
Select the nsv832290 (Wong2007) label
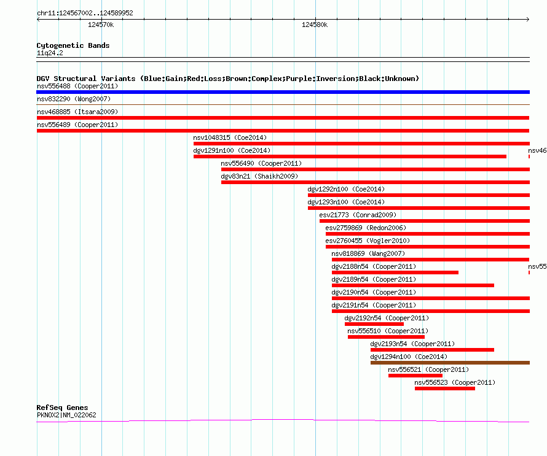(x=74, y=99)
